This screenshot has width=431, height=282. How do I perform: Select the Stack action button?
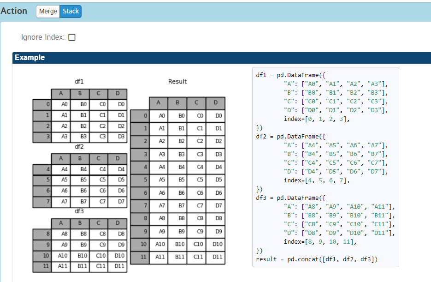71,11
